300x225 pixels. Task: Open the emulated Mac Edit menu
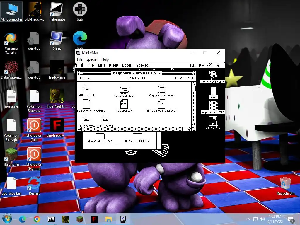101,65
